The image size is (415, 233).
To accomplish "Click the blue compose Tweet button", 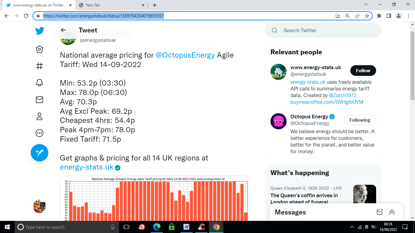I will tap(39, 153).
